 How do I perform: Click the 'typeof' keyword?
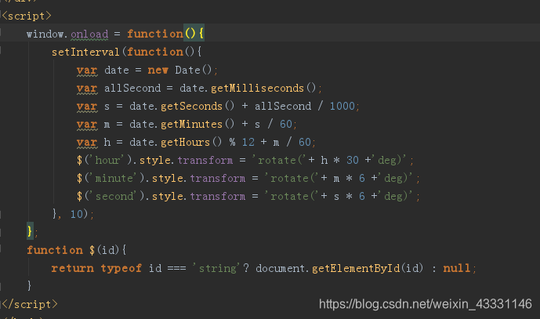[x=121, y=268]
